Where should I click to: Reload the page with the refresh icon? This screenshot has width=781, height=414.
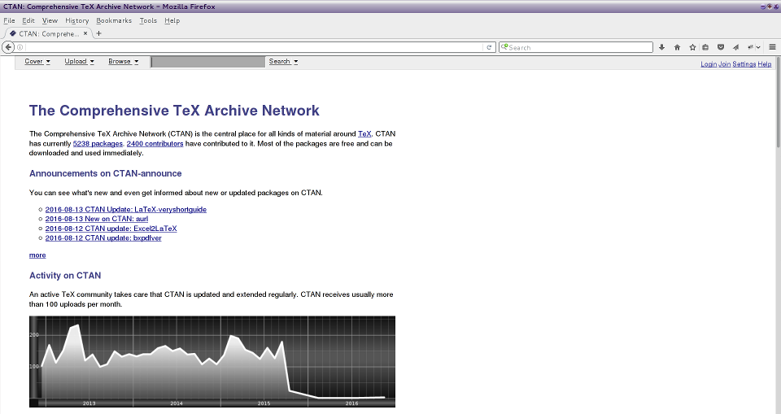(x=489, y=47)
